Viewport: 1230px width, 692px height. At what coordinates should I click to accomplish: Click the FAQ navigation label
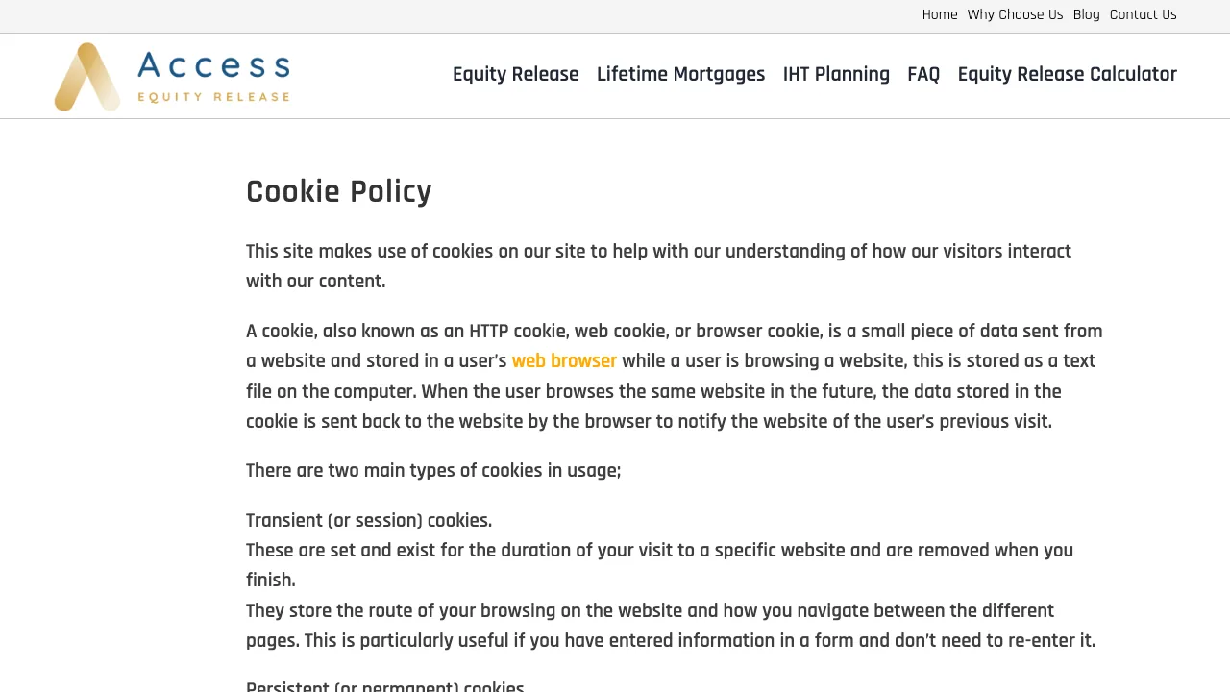coord(922,74)
